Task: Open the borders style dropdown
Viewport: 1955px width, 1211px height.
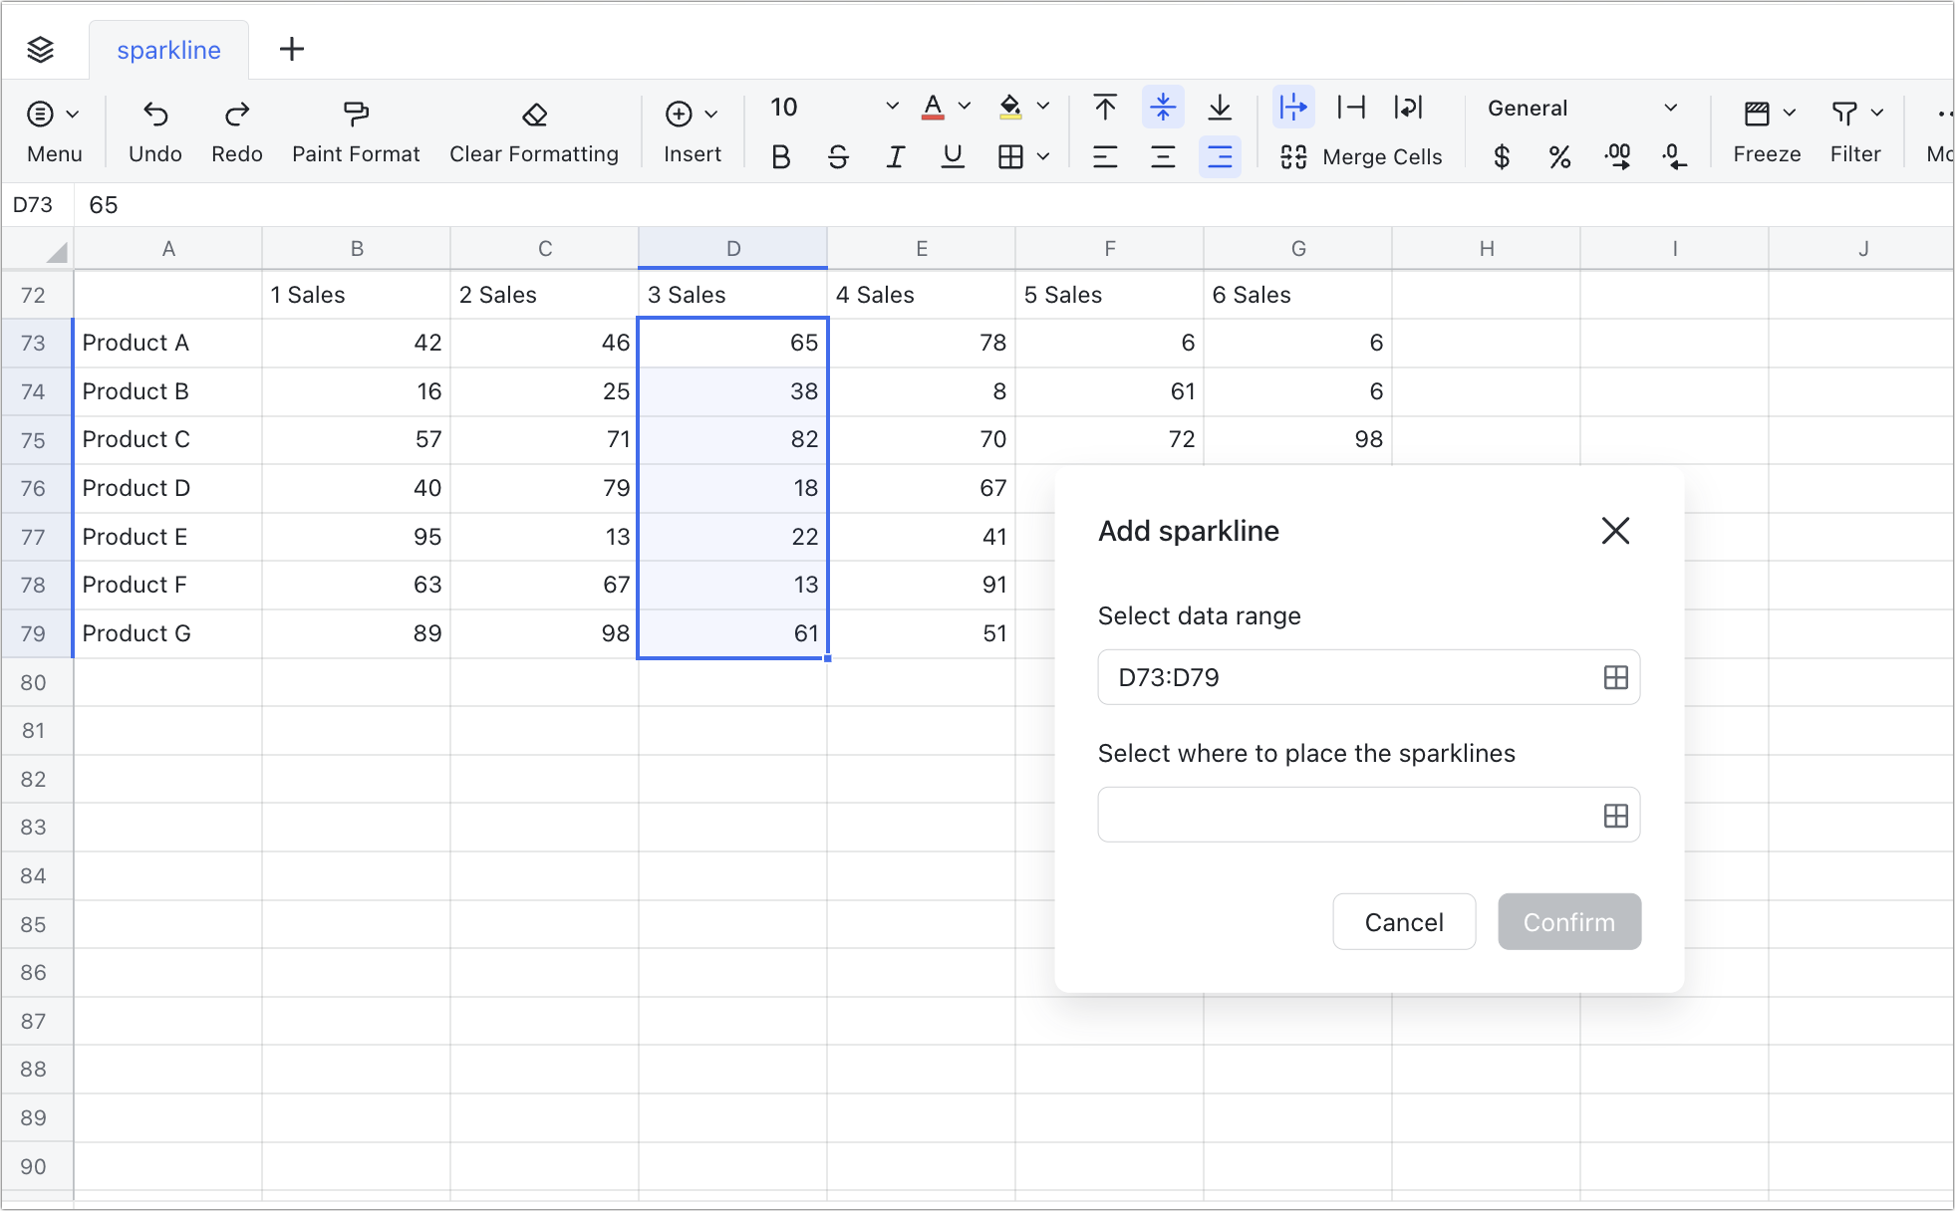Action: 1042,156
